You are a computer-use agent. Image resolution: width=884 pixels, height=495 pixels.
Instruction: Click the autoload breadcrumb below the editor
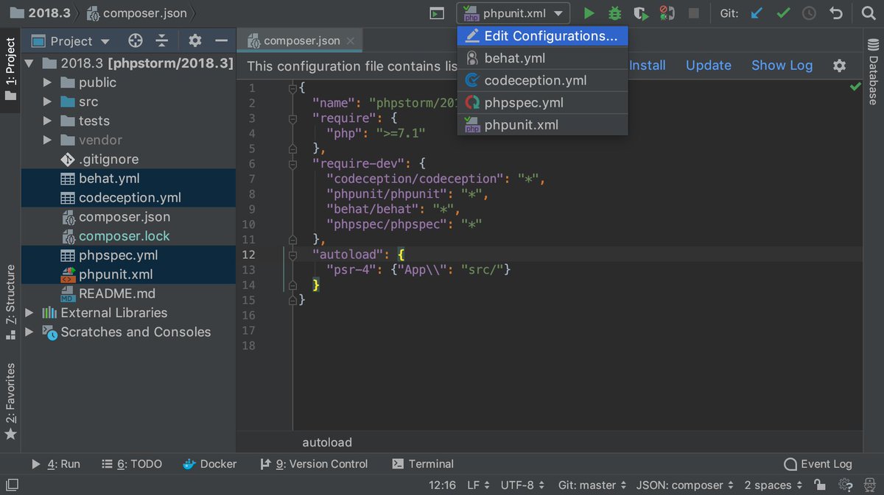[327, 443]
